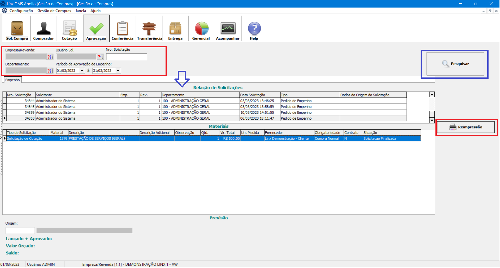Screen dimensions: 500x268
Task: Click the Usuário Sol. input field
Action: coord(77,57)
